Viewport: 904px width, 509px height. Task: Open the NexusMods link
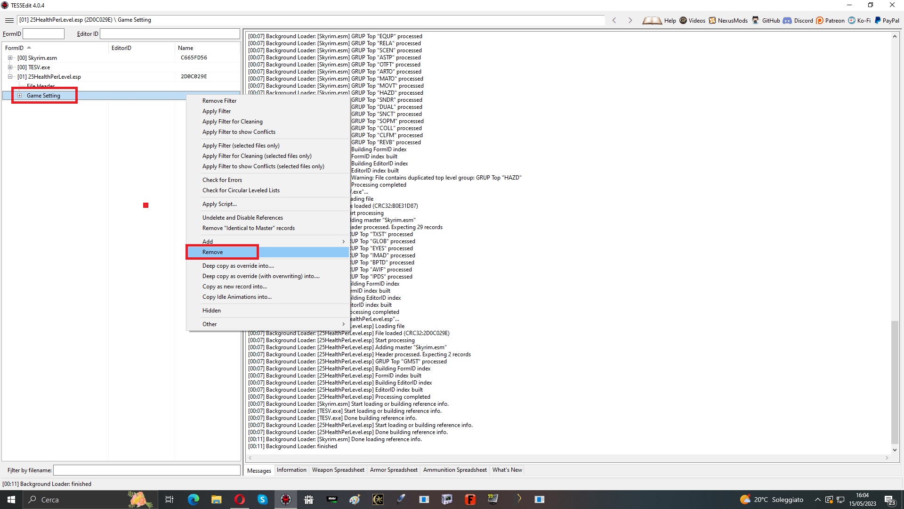pos(728,20)
